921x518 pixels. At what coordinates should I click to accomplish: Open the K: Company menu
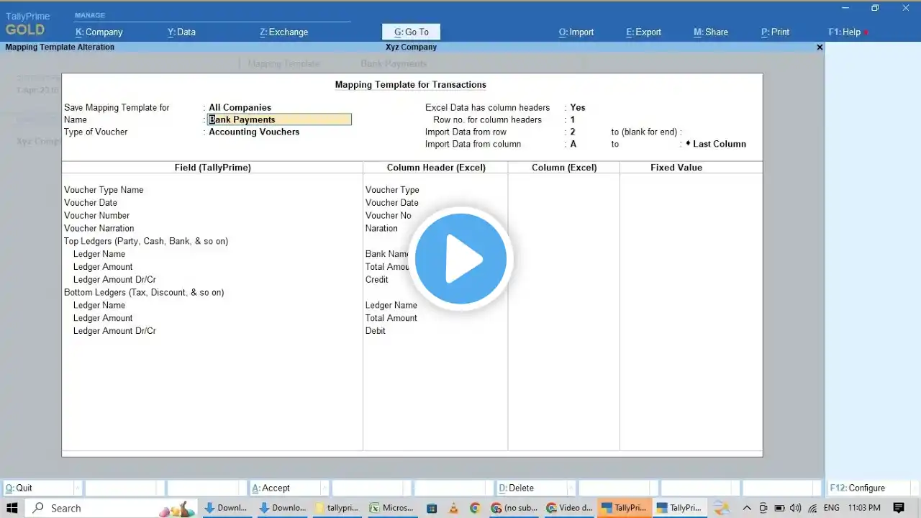[99, 32]
